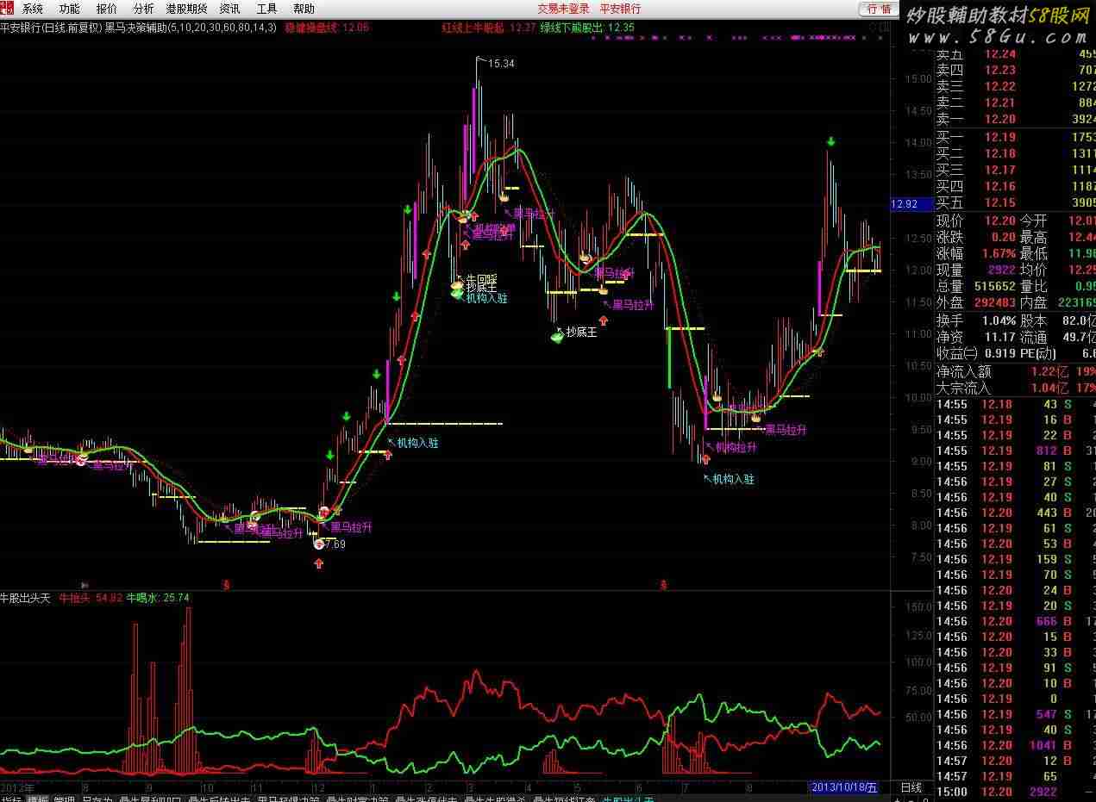Select the 卖三 12.22 order book row
Image resolution: width=1096 pixels, height=802 pixels.
click(x=1016, y=86)
